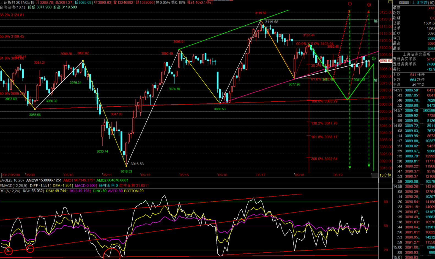Click the EMACD(12,26,9) indicator label
The image size is (435, 259).
[x=14, y=185]
